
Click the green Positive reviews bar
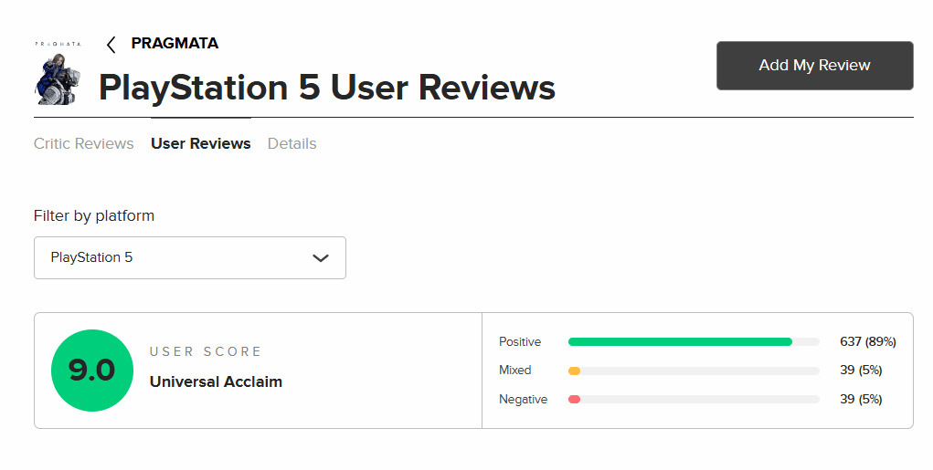tap(680, 342)
